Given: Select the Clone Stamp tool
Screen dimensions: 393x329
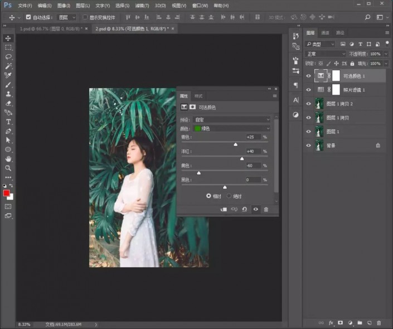Looking at the screenshot, I should [x=8, y=94].
